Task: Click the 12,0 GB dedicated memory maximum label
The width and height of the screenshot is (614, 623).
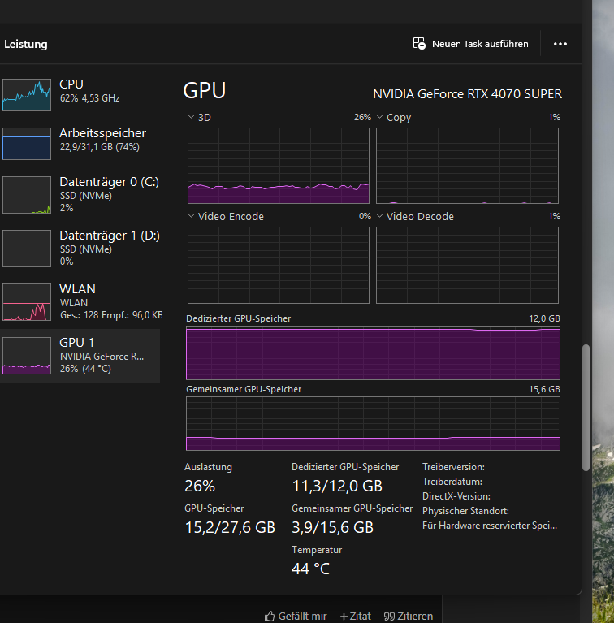Action: [544, 318]
